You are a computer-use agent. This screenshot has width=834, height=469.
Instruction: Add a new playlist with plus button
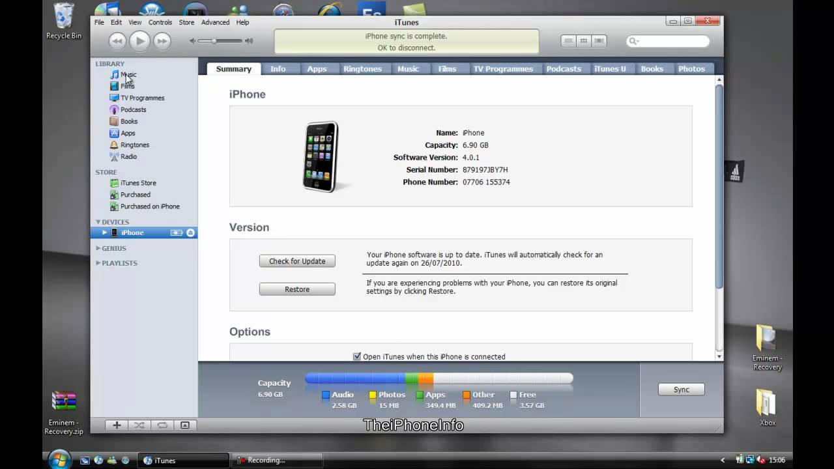click(x=117, y=425)
